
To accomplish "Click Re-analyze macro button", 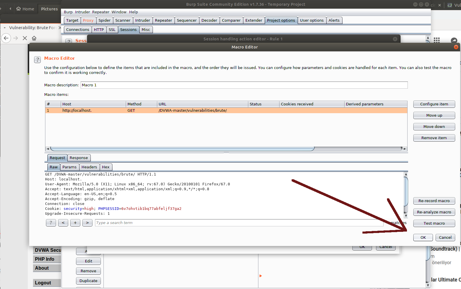I will (434, 212).
